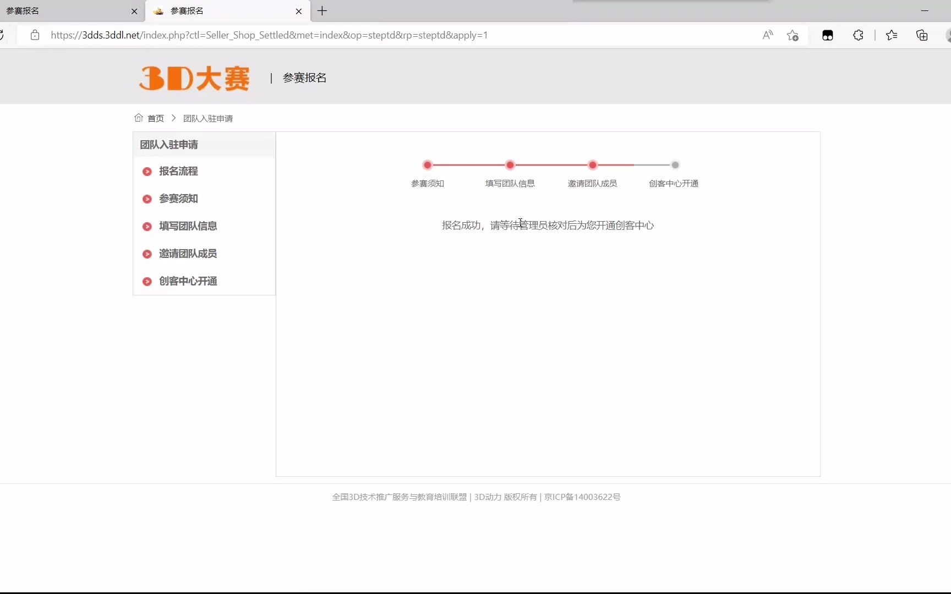Image resolution: width=951 pixels, height=594 pixels.
Task: Click 邀请团队成员 label under progress bar
Action: [592, 184]
